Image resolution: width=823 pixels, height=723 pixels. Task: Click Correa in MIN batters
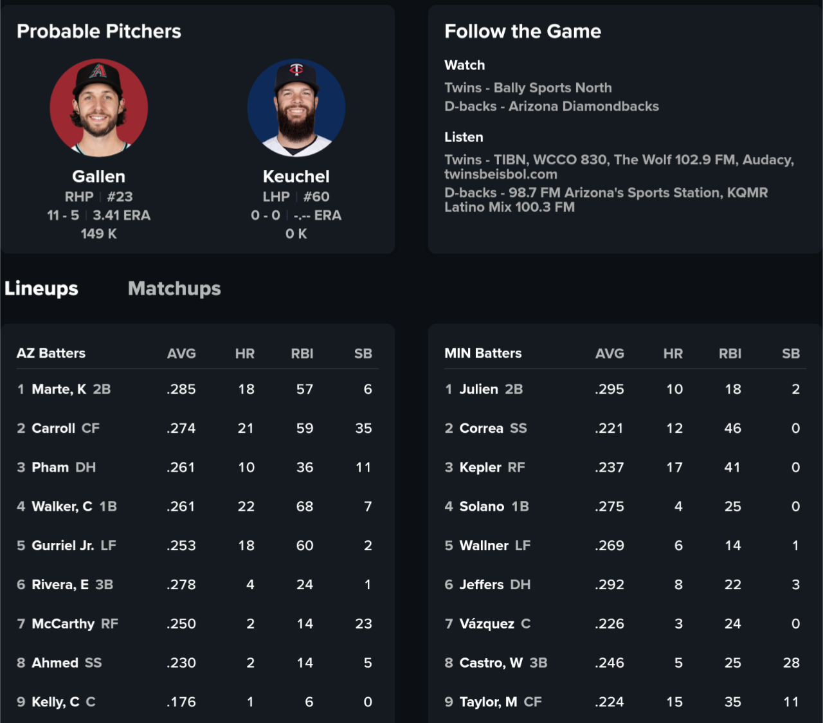tap(481, 428)
